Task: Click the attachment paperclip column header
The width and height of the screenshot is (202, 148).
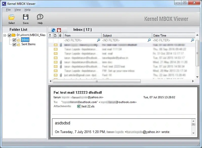Action: point(60,36)
